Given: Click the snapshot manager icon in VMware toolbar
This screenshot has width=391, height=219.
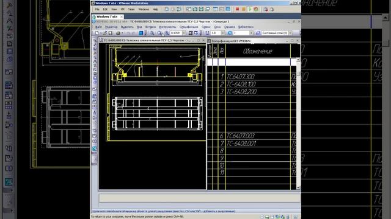Looking at the screenshot, I should pyautogui.click(x=179, y=9).
